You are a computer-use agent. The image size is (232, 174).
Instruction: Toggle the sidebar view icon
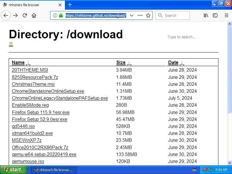tap(215, 15)
